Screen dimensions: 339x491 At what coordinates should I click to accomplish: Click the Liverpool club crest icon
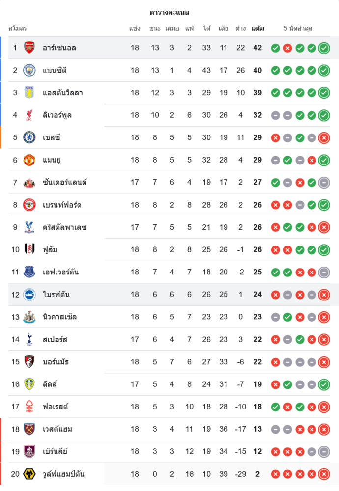tap(29, 115)
